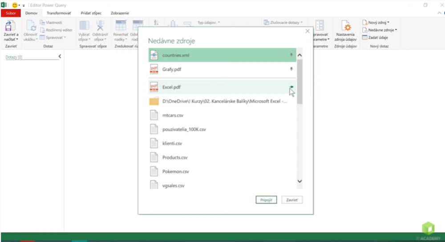The width and height of the screenshot is (445, 242).
Task: Collapse the Dotazy panel with chevron
Action: 60,57
